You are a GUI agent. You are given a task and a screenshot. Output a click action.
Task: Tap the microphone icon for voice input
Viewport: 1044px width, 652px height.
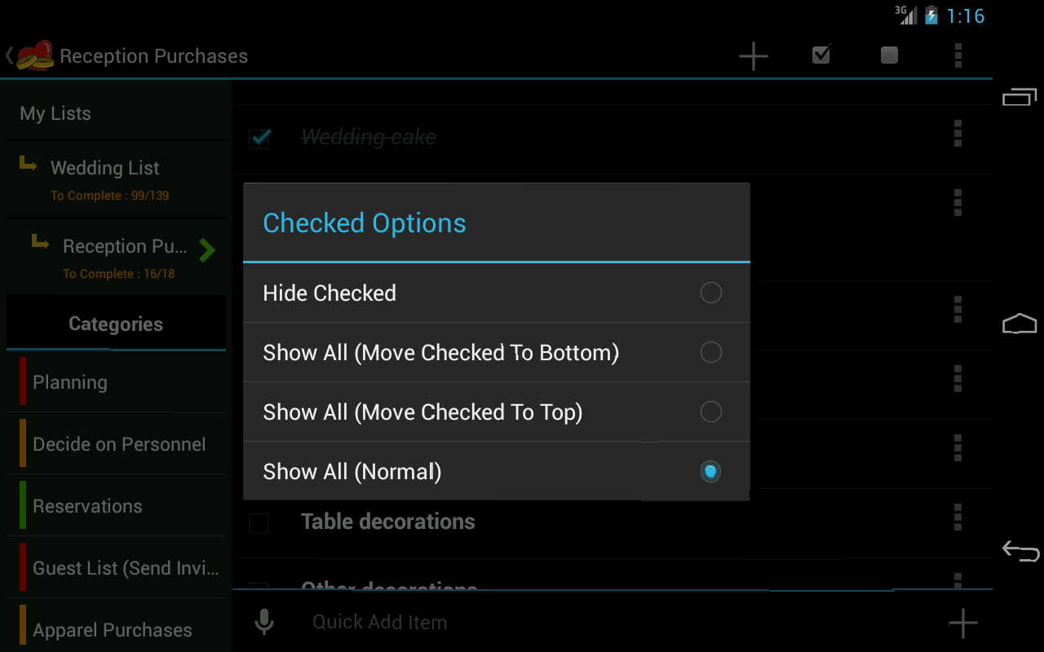tap(263, 621)
